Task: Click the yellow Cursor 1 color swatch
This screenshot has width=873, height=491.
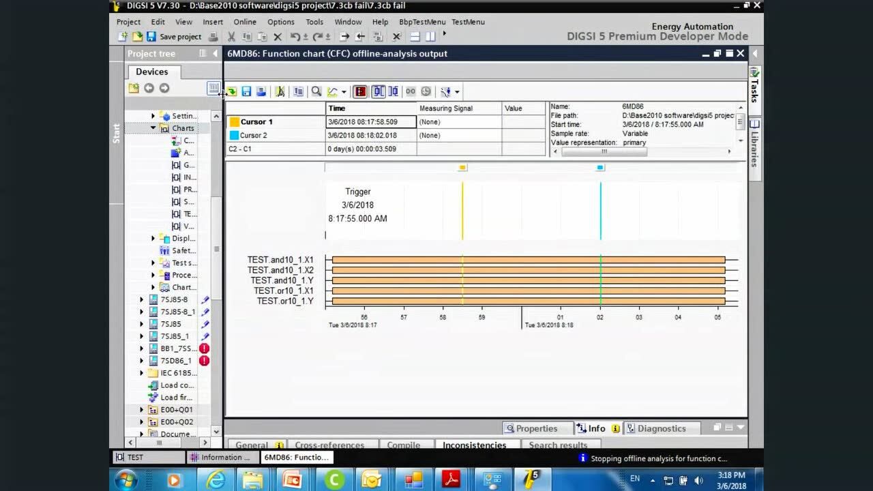Action: (234, 122)
